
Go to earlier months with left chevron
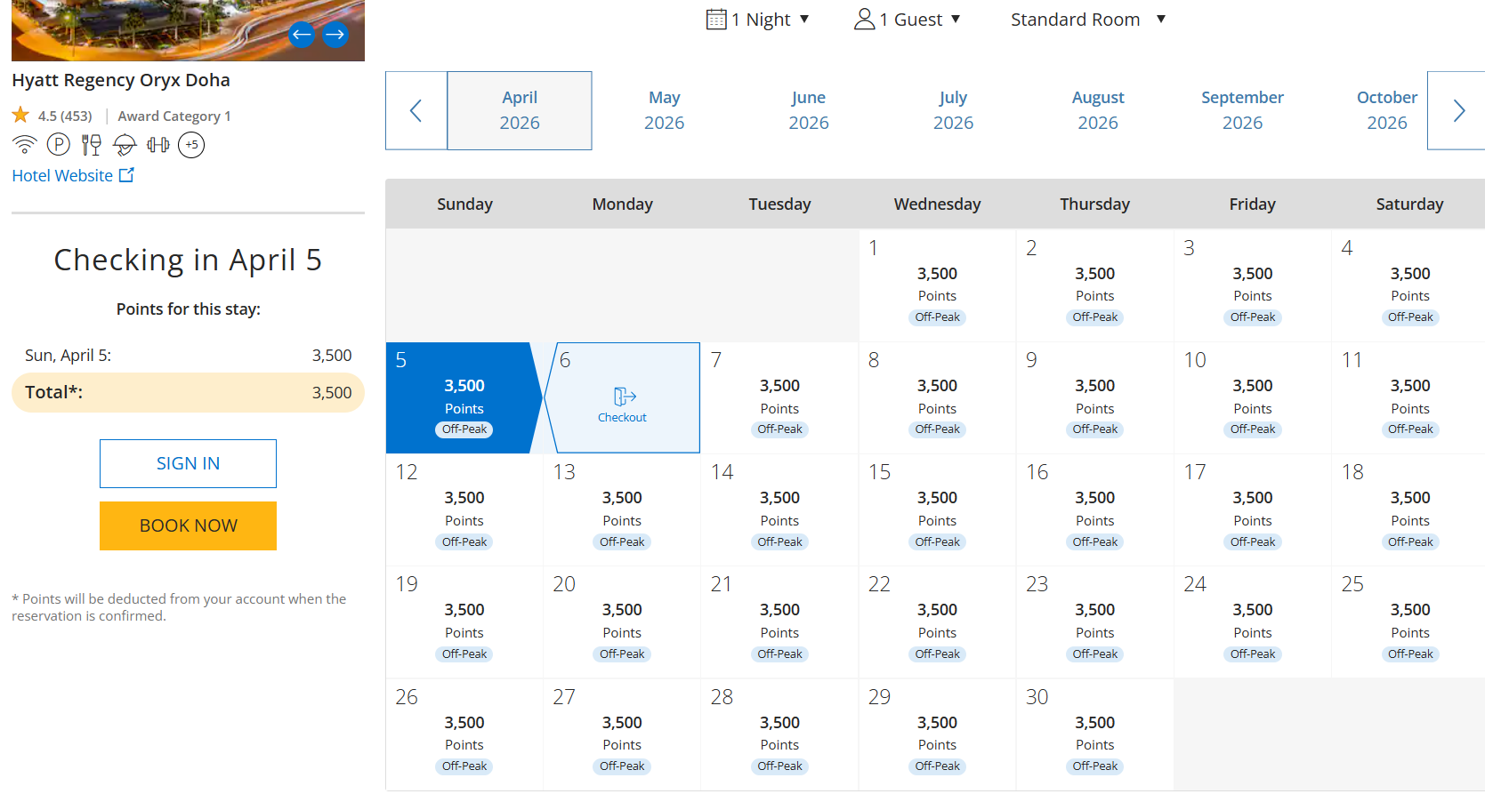point(416,110)
